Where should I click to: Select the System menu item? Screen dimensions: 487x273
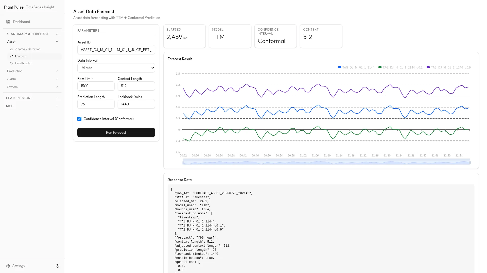coord(32,87)
